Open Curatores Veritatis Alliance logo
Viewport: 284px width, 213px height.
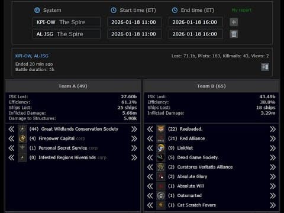(x=161, y=167)
